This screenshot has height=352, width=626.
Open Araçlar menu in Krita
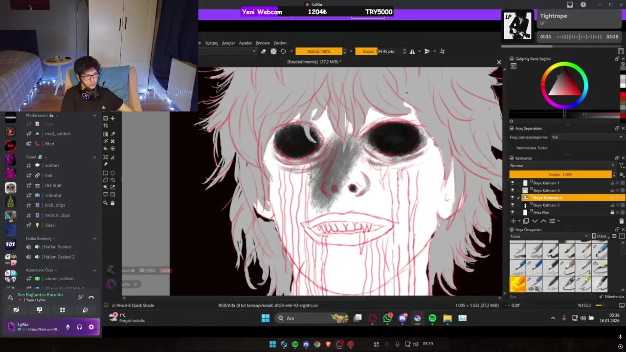click(228, 43)
